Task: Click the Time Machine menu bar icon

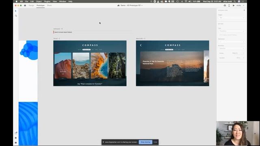Action: point(178,1)
